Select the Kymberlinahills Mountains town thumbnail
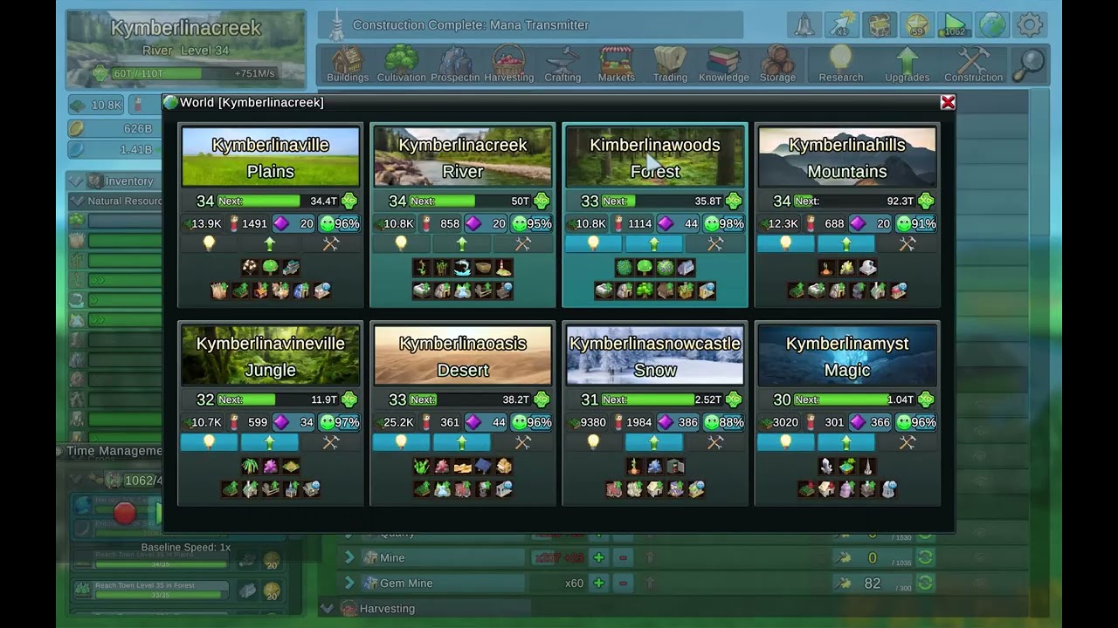The height and width of the screenshot is (628, 1118). (x=847, y=157)
